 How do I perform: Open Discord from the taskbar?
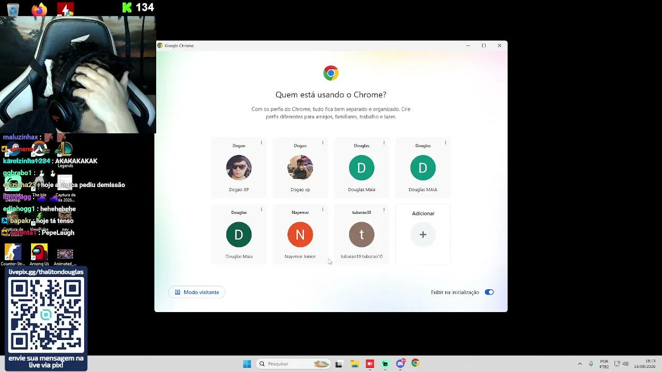(x=400, y=364)
